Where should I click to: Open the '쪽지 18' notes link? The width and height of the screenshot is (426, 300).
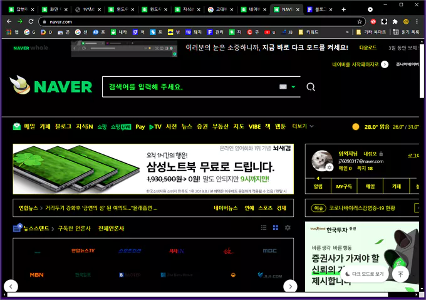(365, 168)
